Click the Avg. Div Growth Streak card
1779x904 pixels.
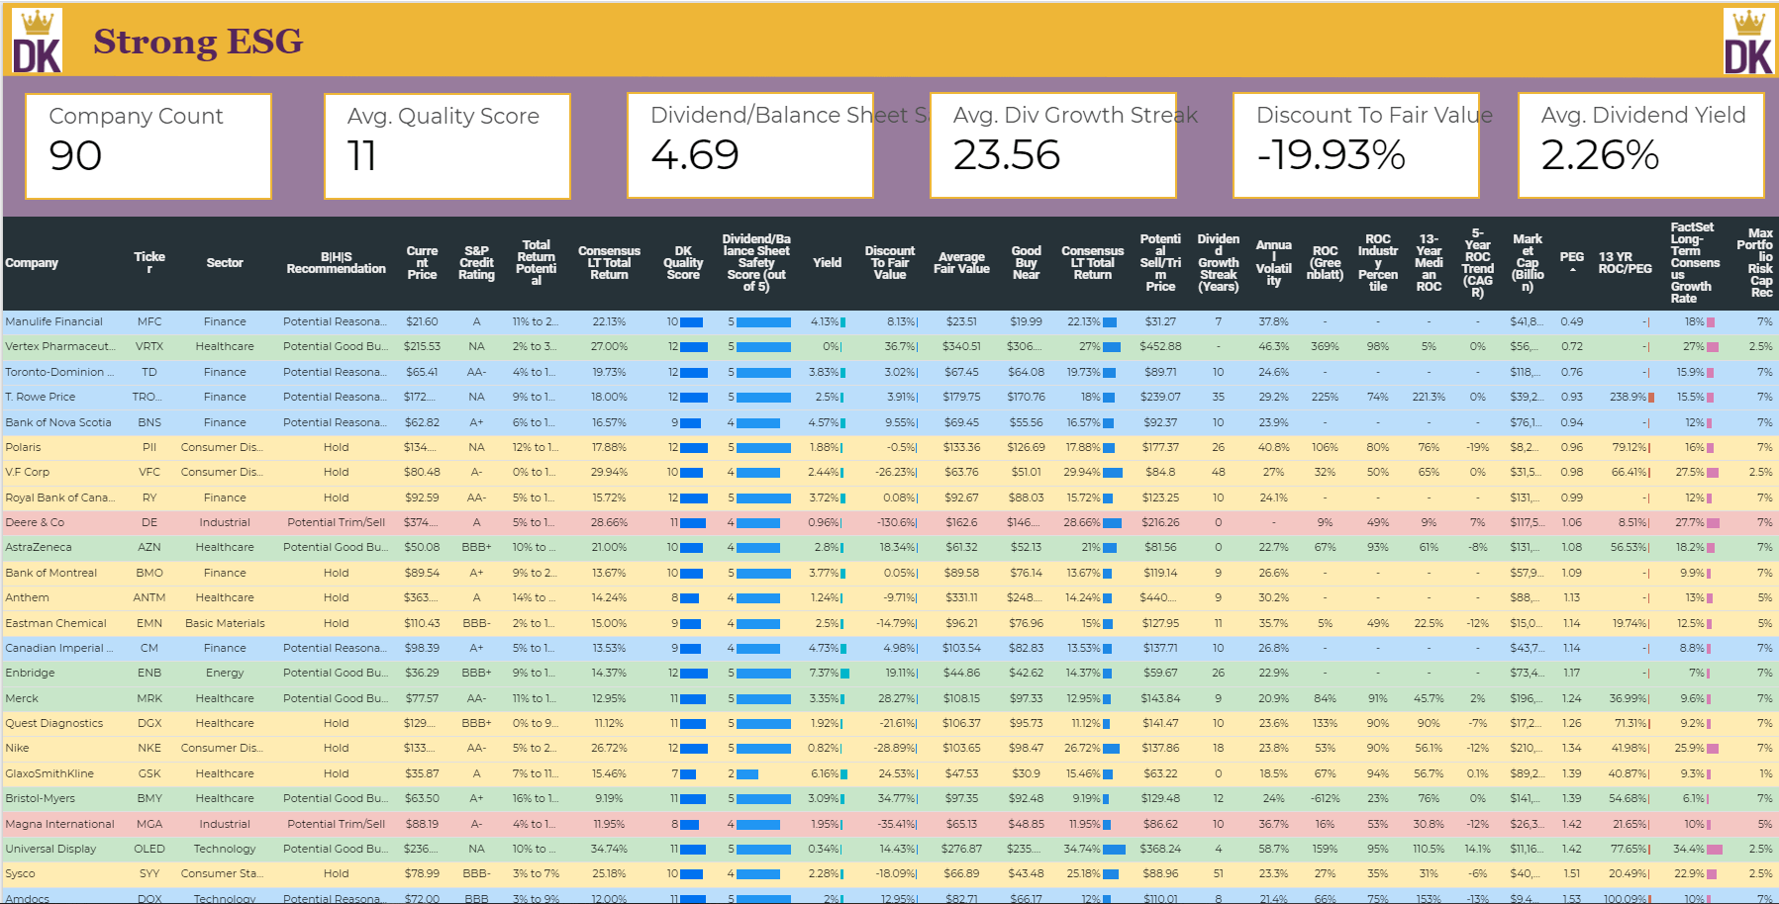1053,145
